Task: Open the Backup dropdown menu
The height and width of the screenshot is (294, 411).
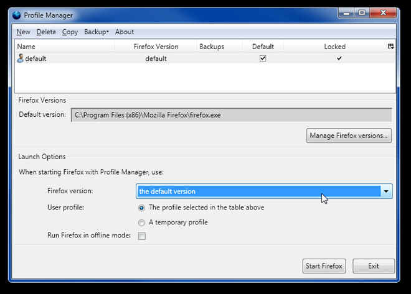Action: (96, 32)
